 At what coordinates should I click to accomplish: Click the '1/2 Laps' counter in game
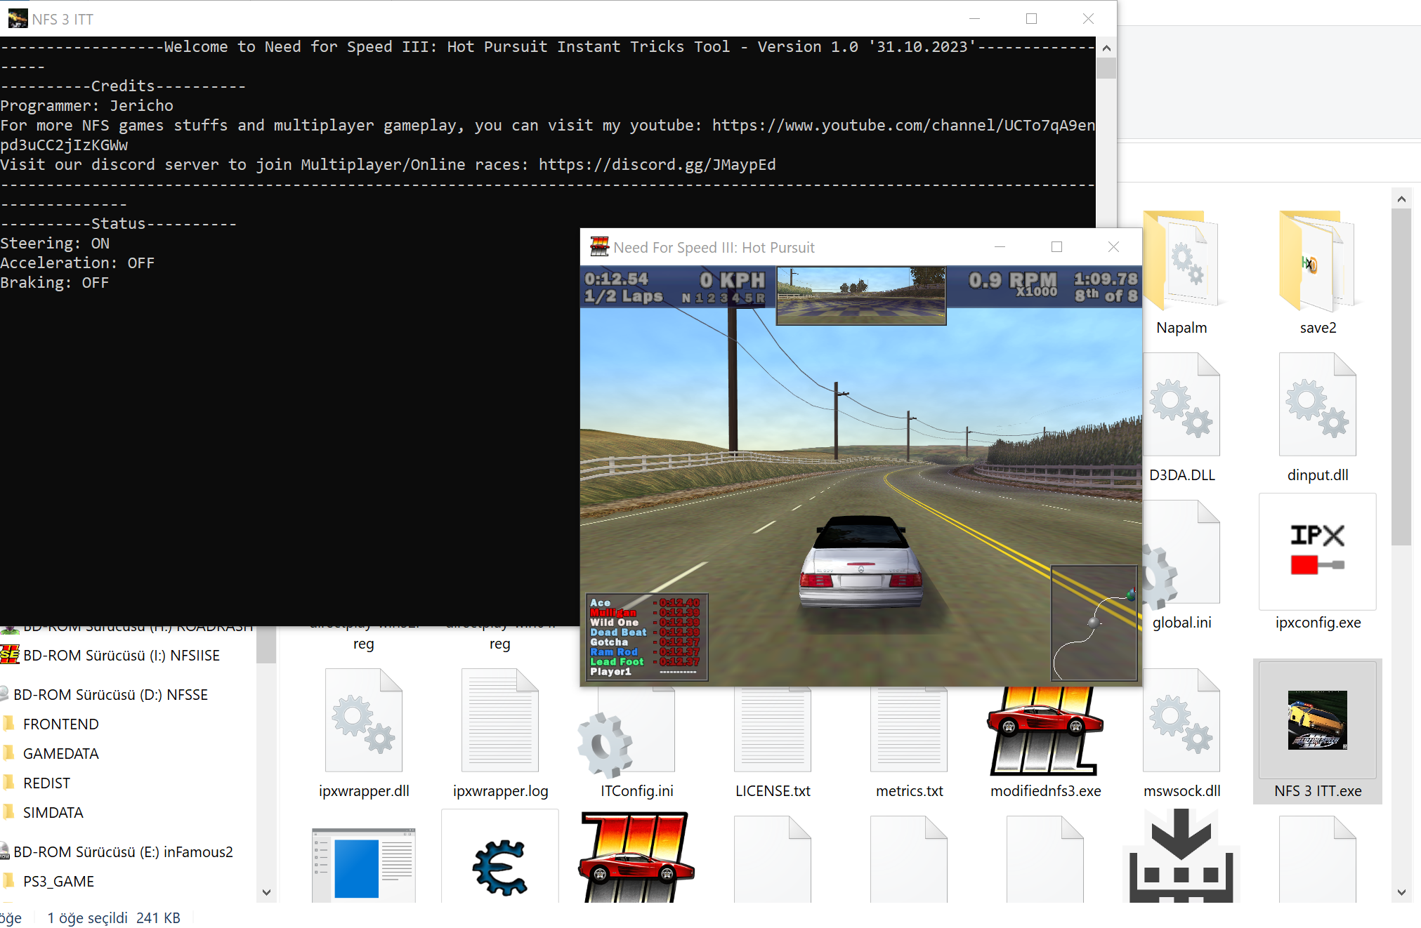click(623, 296)
